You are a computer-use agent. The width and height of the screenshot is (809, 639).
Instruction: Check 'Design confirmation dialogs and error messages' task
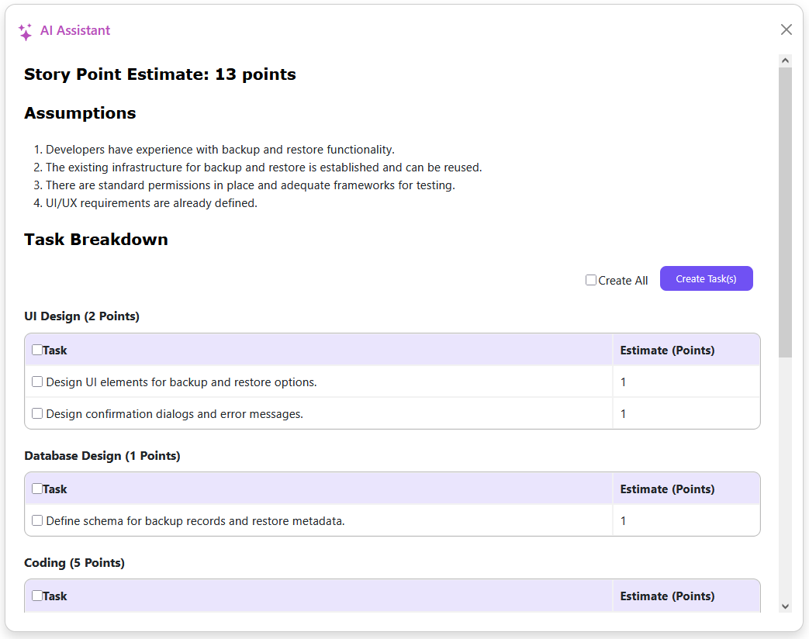click(37, 413)
